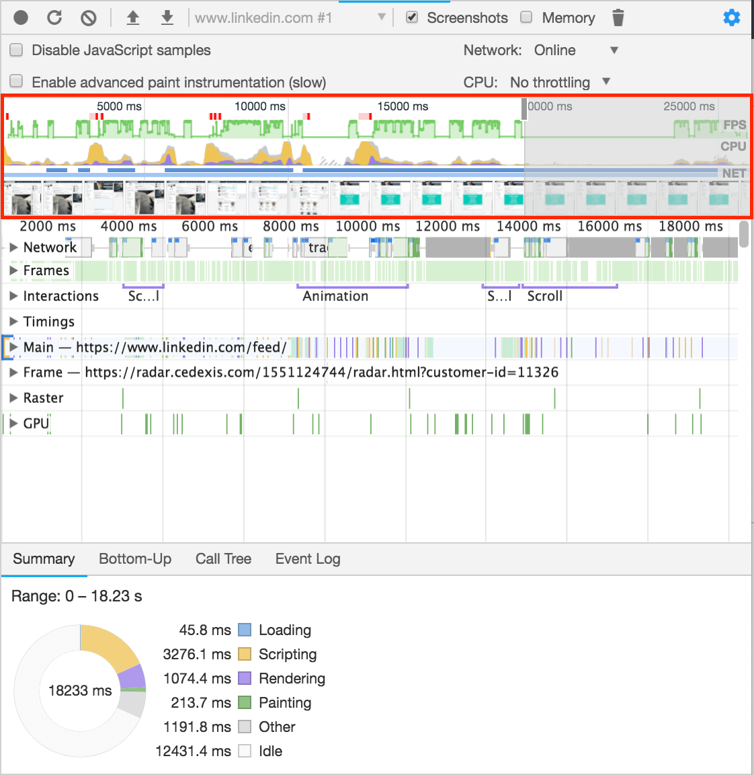Screen dimensions: 754x775
Task: Click the Idle color swatch
Action: (245, 751)
